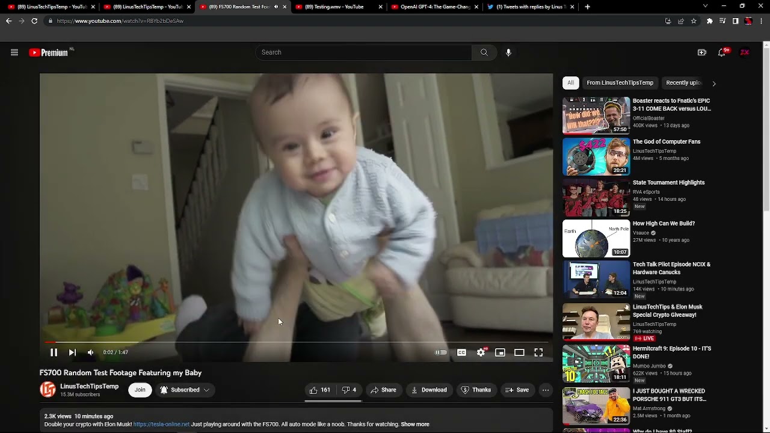The width and height of the screenshot is (770, 433).
Task: Switch to first LinusTechTipsTemp tab
Action: (x=51, y=7)
